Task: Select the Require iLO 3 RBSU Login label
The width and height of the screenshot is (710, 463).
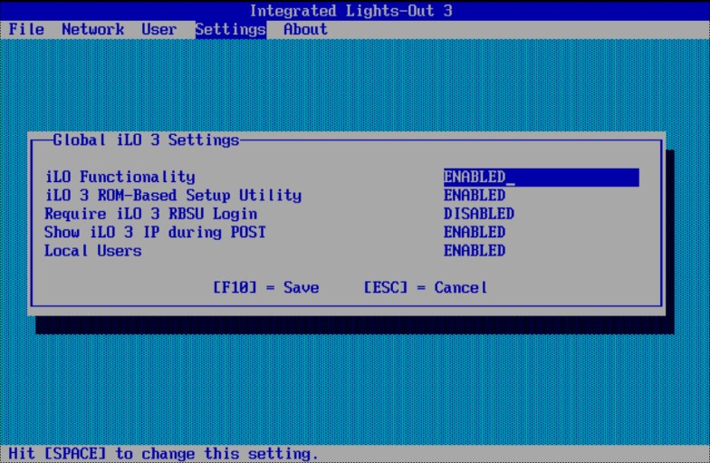Action: pos(150,214)
